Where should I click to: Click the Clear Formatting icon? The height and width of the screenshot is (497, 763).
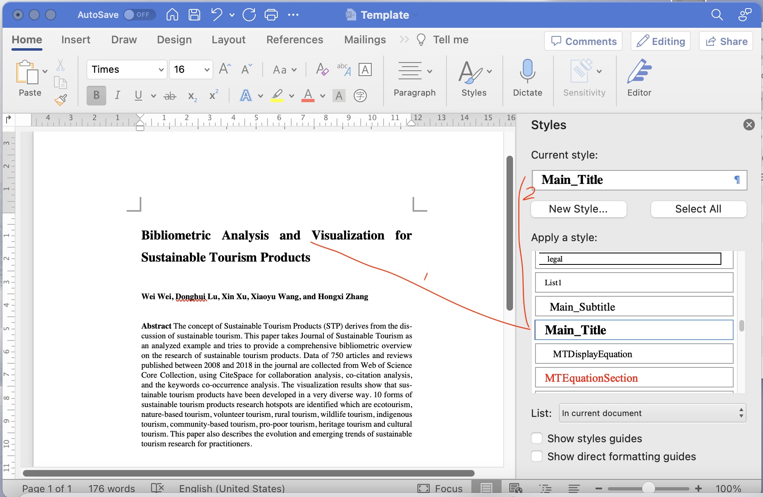tap(322, 69)
